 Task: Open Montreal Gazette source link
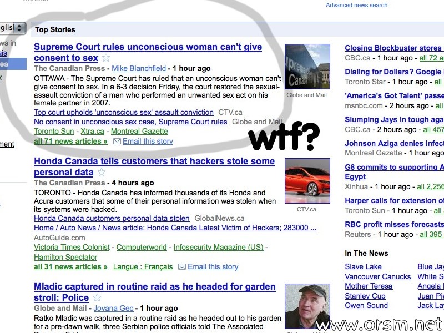(139, 132)
